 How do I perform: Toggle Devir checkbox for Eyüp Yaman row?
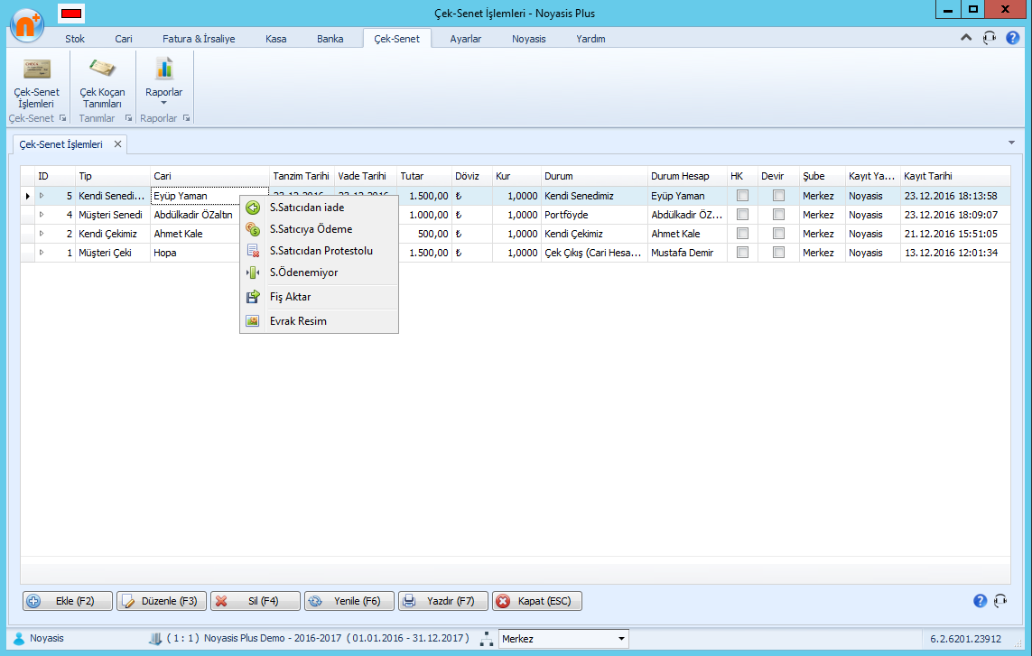(778, 196)
